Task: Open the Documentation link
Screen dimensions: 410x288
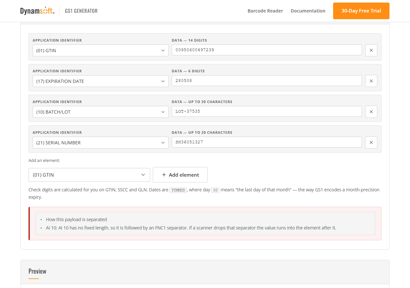Action: (x=308, y=11)
